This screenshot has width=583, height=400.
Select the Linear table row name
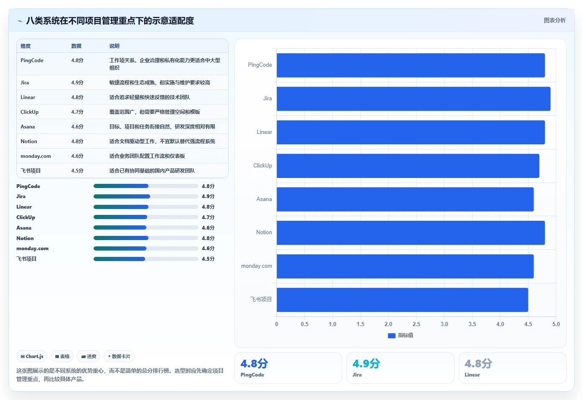pos(28,97)
